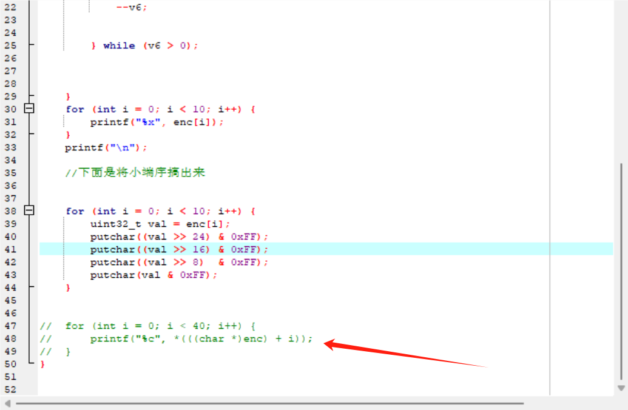Place cursor on '--v6;' statement
628x410 pixels.
(x=132, y=7)
